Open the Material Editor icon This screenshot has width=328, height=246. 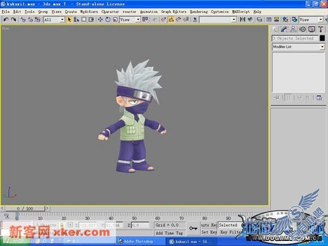tap(286, 20)
